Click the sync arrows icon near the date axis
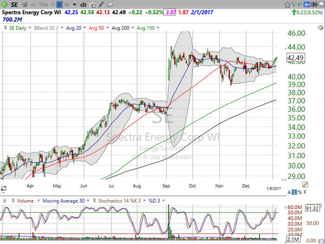This screenshot has width=325, height=244. pyautogui.click(x=4, y=188)
